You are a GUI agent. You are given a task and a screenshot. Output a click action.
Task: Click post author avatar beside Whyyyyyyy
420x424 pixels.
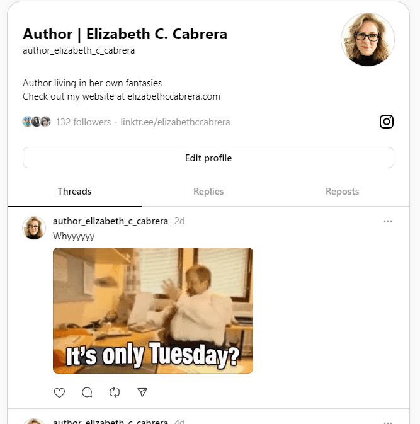[34, 227]
